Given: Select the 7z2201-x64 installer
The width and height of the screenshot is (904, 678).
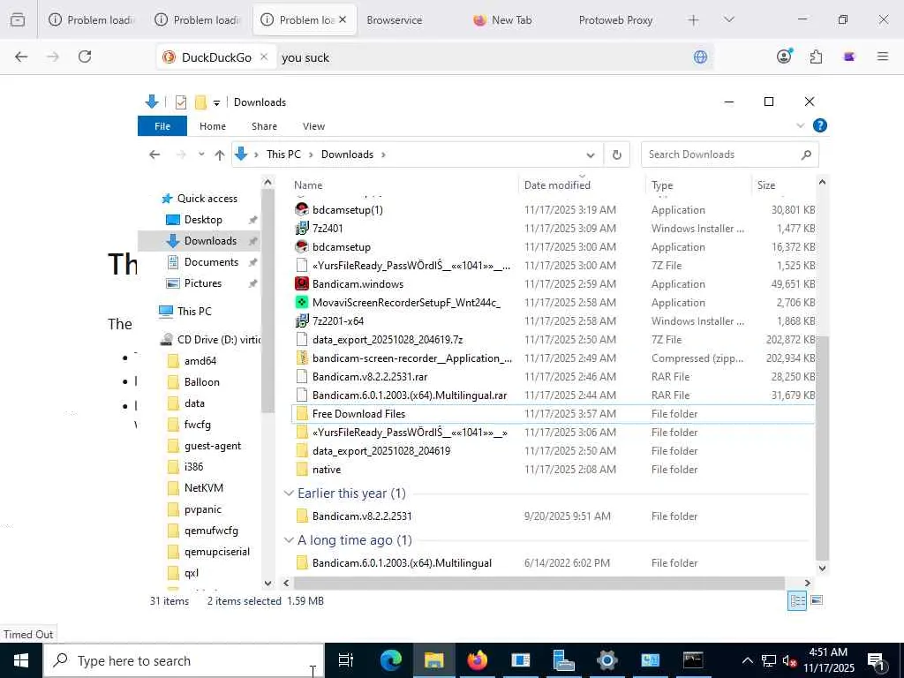Looking at the screenshot, I should (338, 321).
